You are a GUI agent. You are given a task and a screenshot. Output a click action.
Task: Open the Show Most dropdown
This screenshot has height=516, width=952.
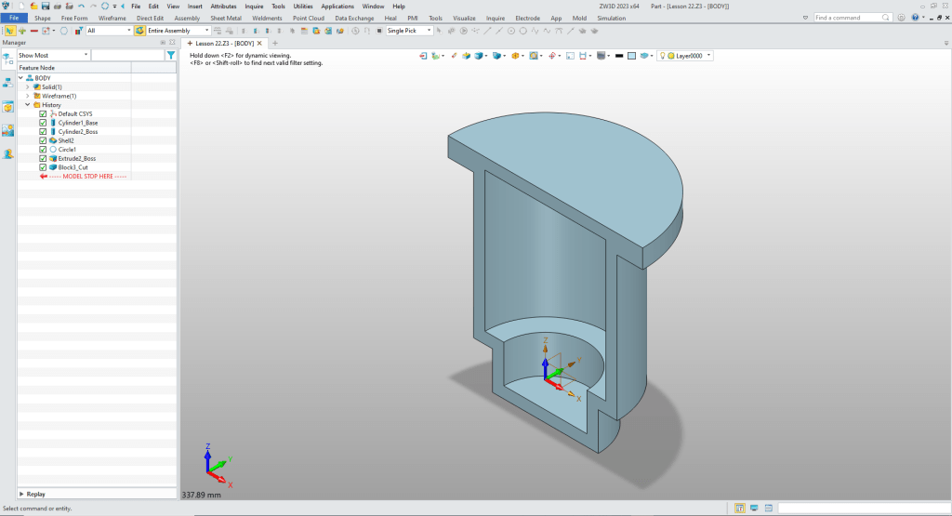[53, 55]
